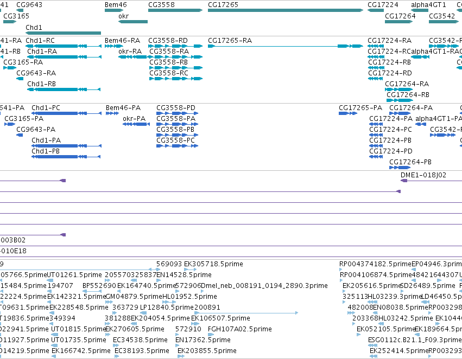Select the okr-RA transcript label
The image size is (462, 359).
coord(130,51)
